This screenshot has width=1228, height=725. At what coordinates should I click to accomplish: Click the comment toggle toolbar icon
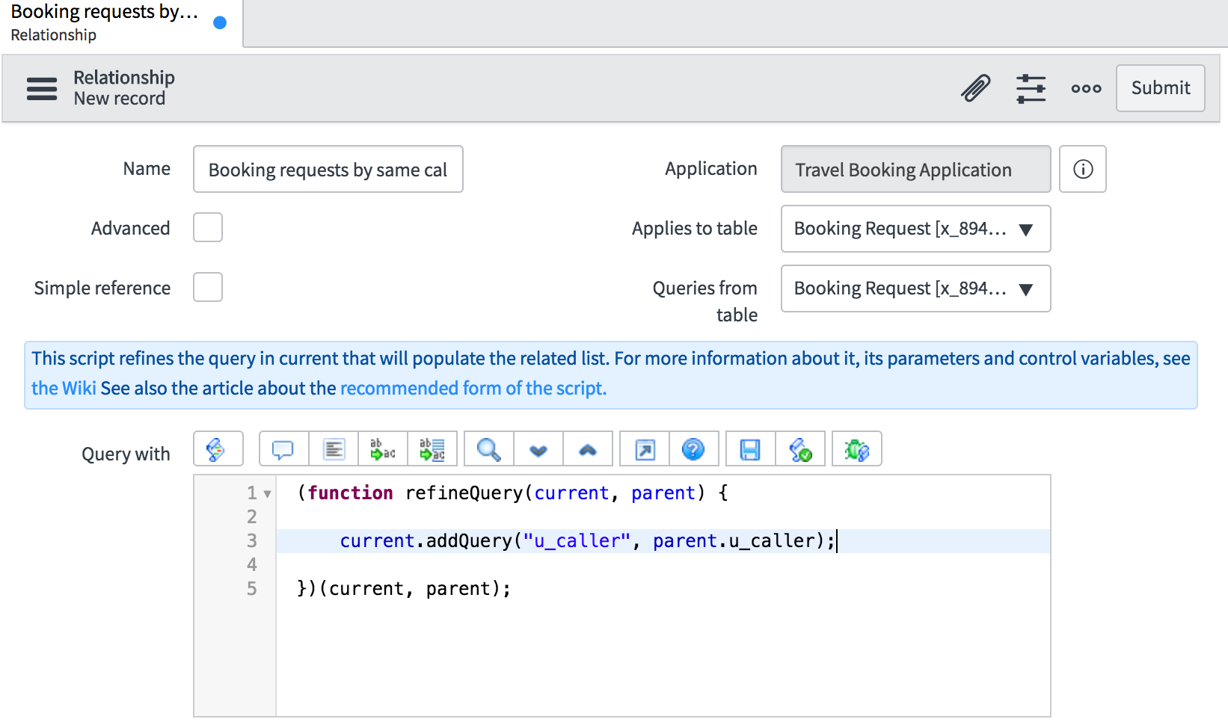pyautogui.click(x=283, y=448)
